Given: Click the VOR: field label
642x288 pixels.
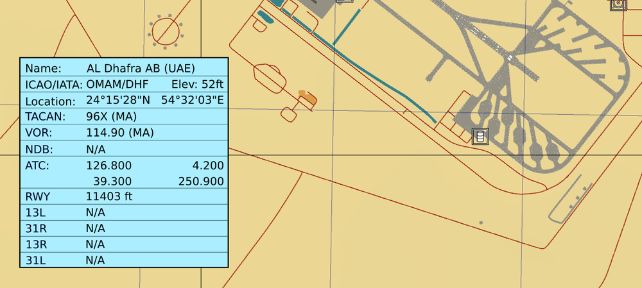Looking at the screenshot, I should pos(39,133).
